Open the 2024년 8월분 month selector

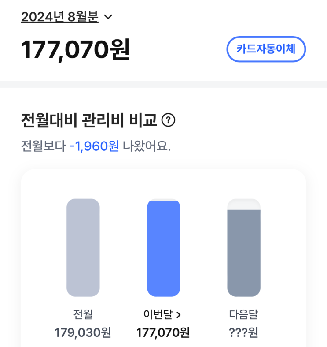(x=60, y=17)
